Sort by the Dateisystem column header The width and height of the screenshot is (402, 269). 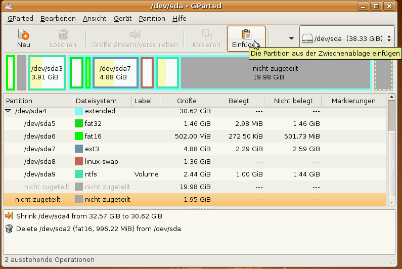click(101, 101)
